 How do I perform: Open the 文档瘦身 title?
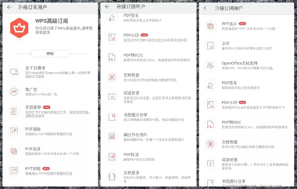pyautogui.click(x=131, y=173)
